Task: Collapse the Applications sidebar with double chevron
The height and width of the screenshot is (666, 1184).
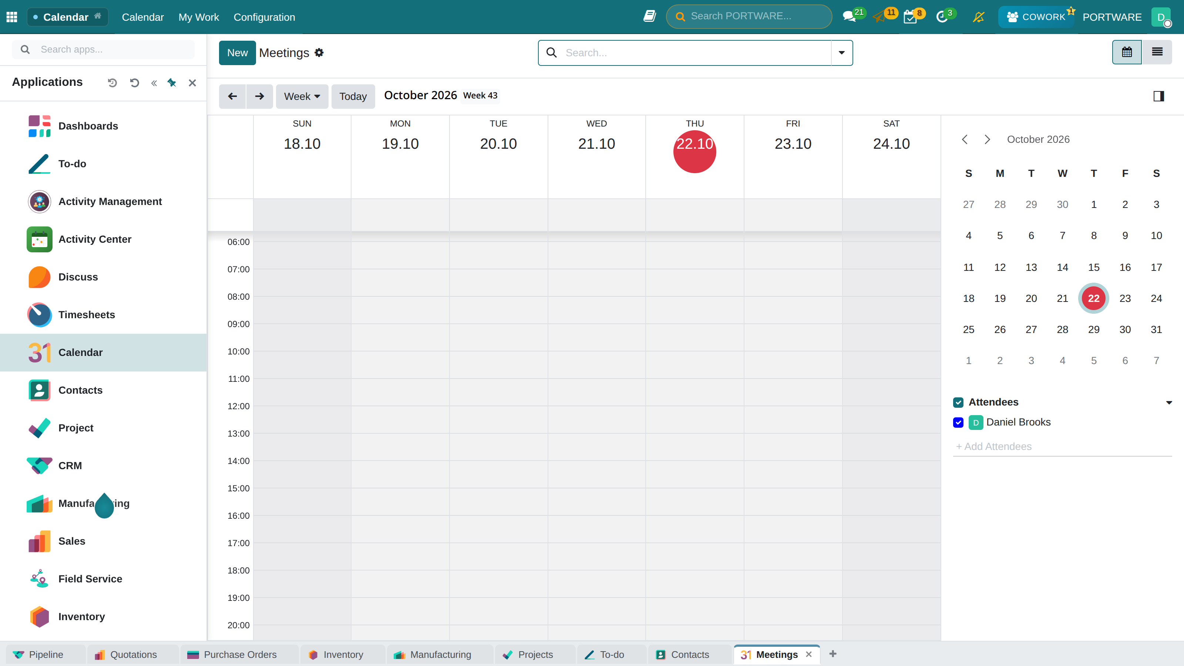Action: click(154, 83)
